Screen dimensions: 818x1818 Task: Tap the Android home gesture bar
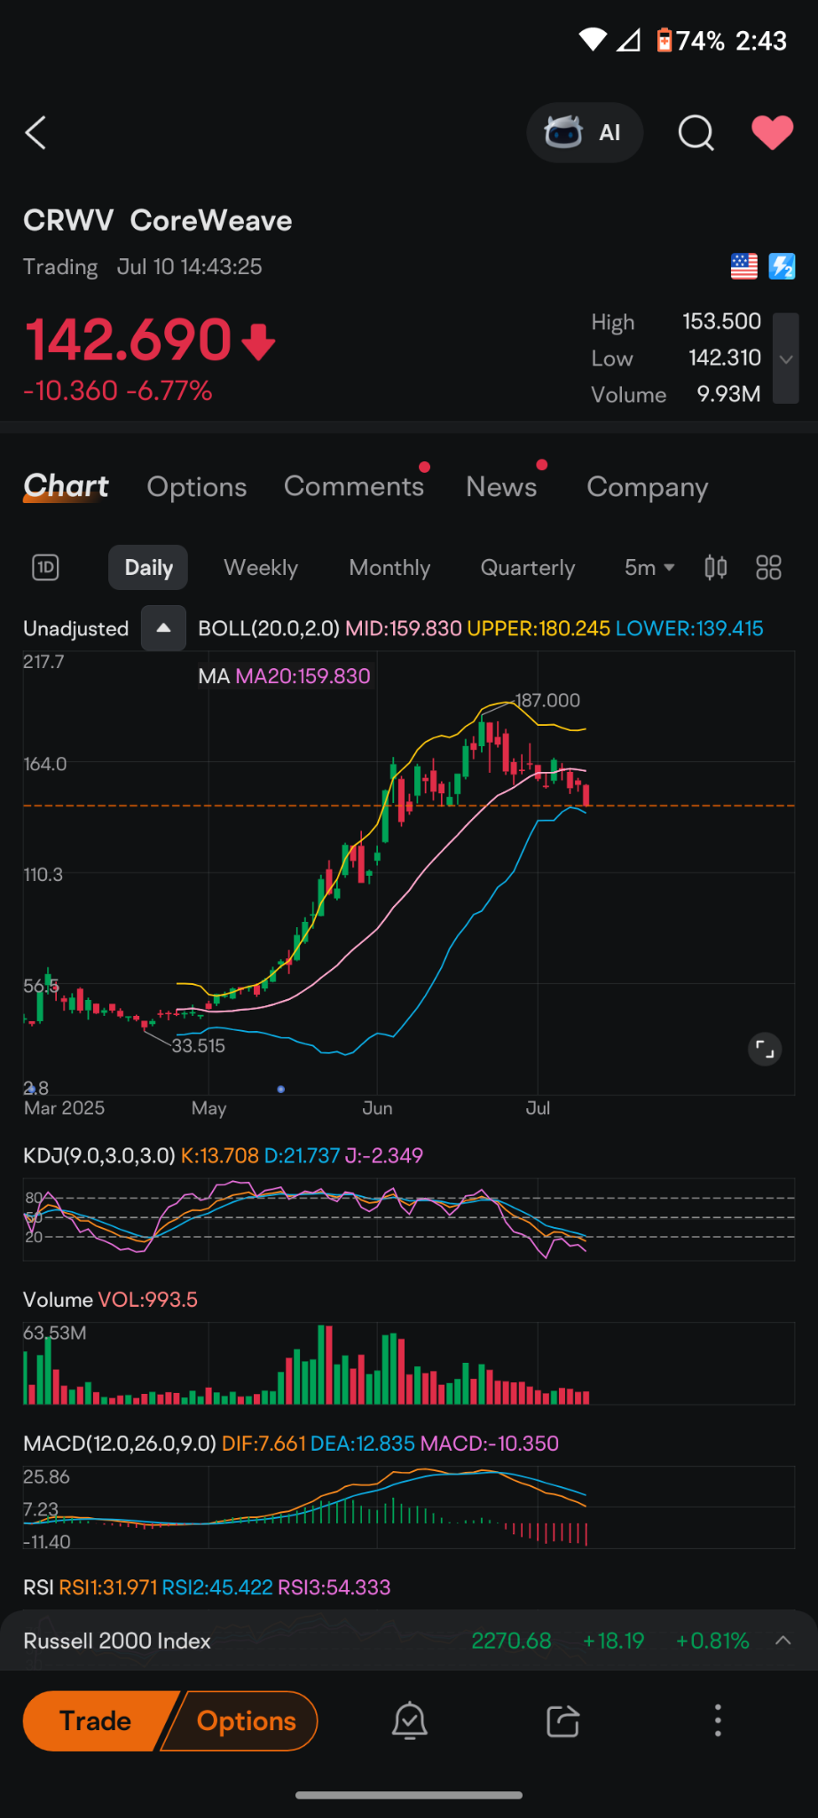coord(409,1795)
